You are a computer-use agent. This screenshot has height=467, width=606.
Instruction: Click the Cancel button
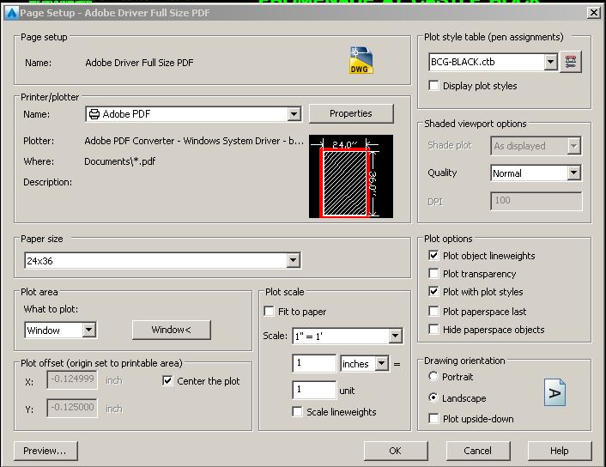(x=478, y=451)
